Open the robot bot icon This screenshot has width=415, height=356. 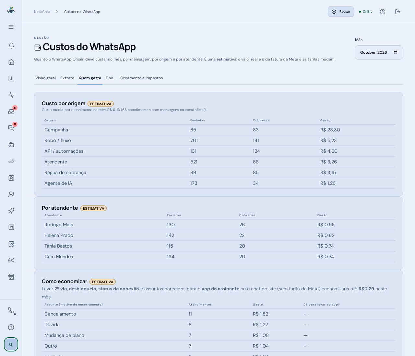point(11,145)
